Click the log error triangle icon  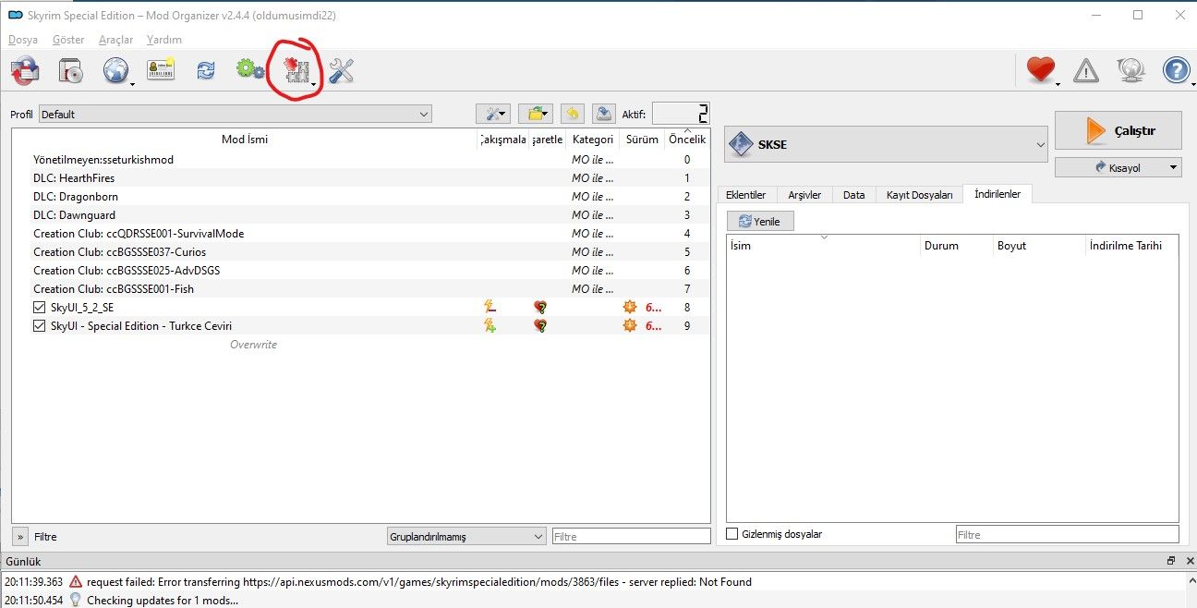(x=76, y=582)
